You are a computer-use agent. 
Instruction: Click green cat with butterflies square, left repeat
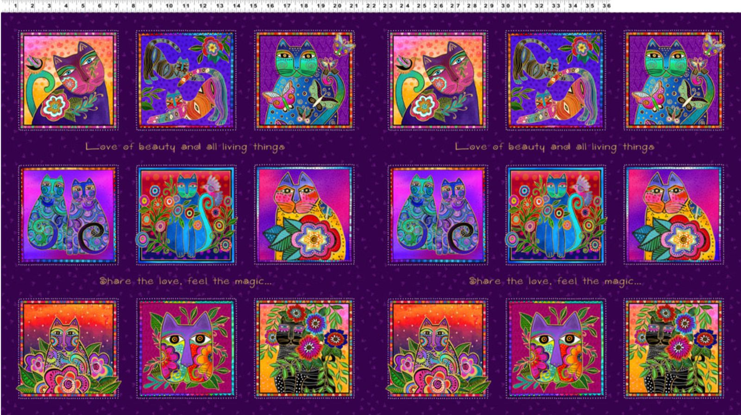click(x=304, y=80)
